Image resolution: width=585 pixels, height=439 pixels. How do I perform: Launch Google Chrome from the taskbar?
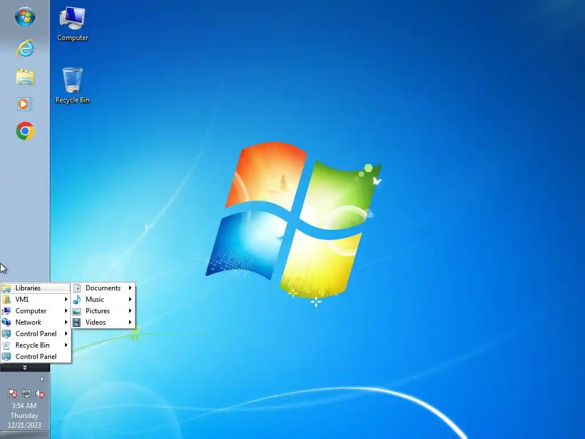pyautogui.click(x=25, y=131)
